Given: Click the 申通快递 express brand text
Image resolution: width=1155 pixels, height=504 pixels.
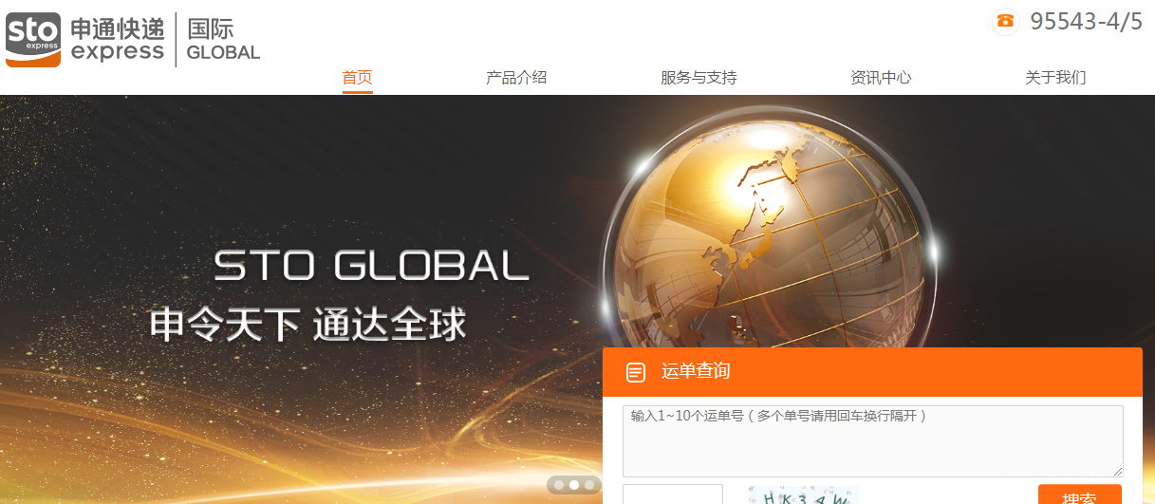Looking at the screenshot, I should [x=118, y=40].
